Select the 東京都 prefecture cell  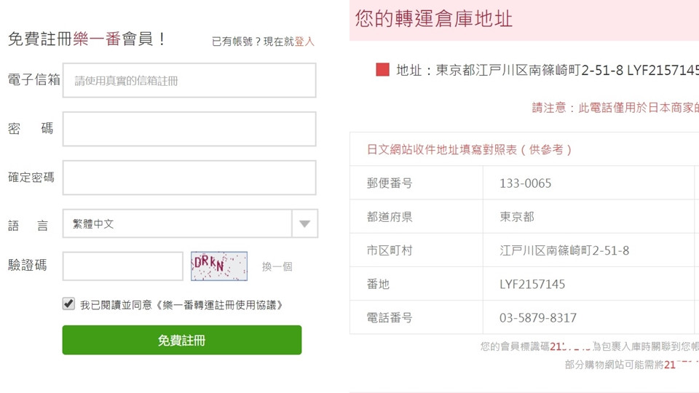click(x=517, y=217)
